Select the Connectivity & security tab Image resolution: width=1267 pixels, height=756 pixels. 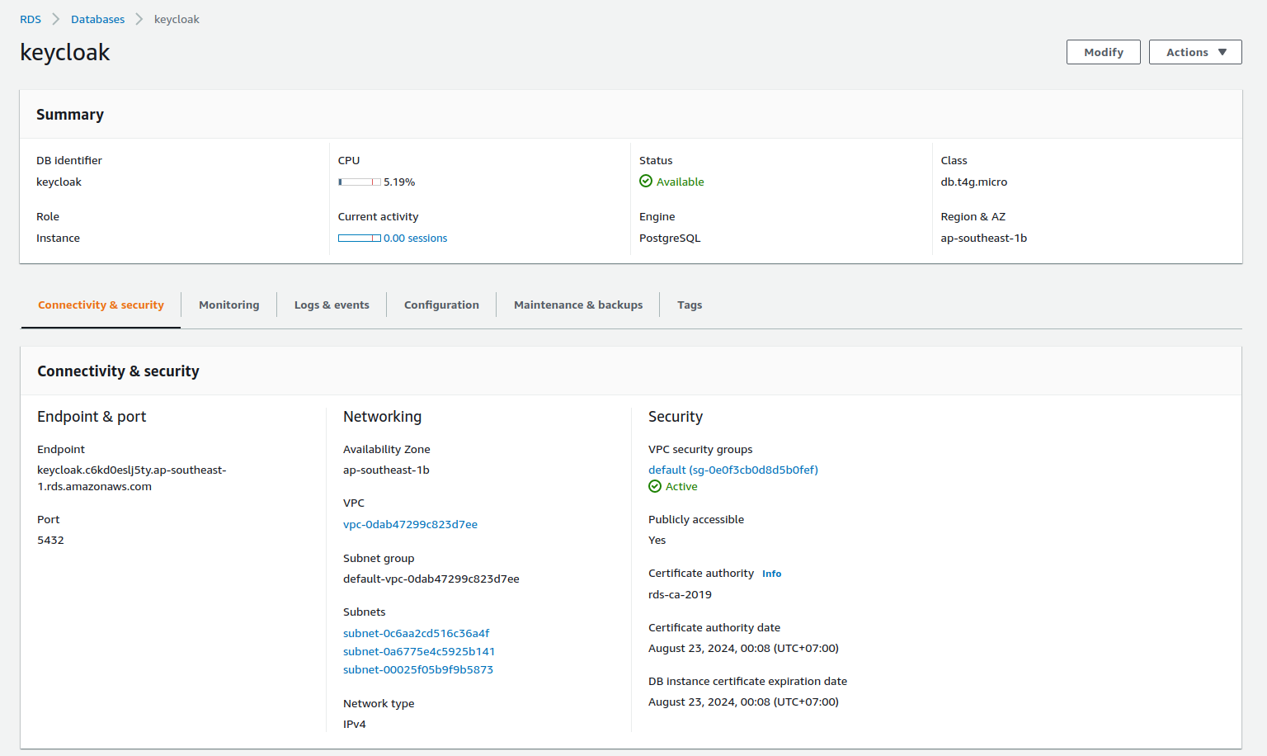101,305
